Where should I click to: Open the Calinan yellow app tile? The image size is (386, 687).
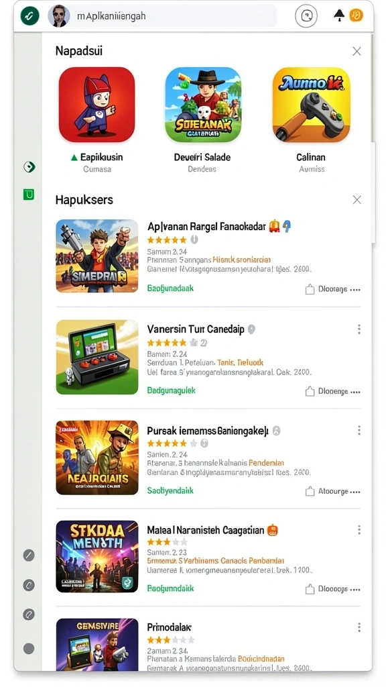tap(311, 105)
